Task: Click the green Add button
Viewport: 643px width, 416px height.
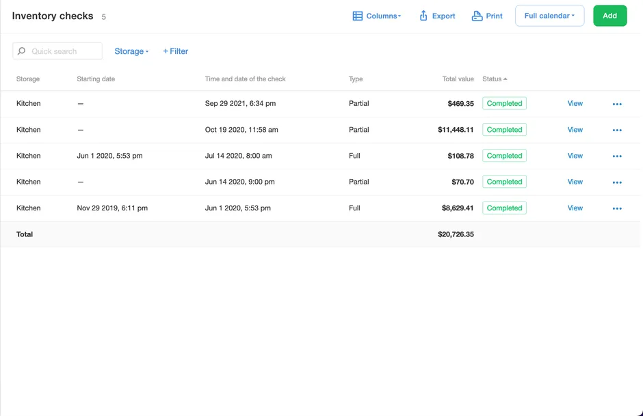Action: 609,16
